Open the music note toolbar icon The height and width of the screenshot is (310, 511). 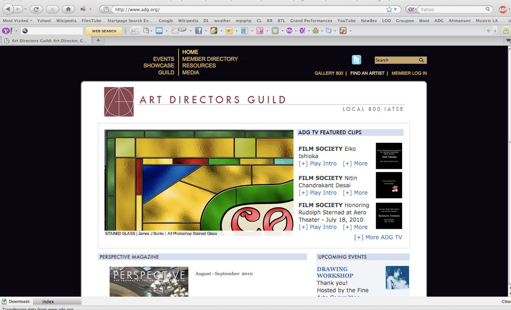[x=343, y=31]
